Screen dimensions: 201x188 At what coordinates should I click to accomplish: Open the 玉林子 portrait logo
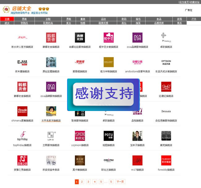coord(137,136)
